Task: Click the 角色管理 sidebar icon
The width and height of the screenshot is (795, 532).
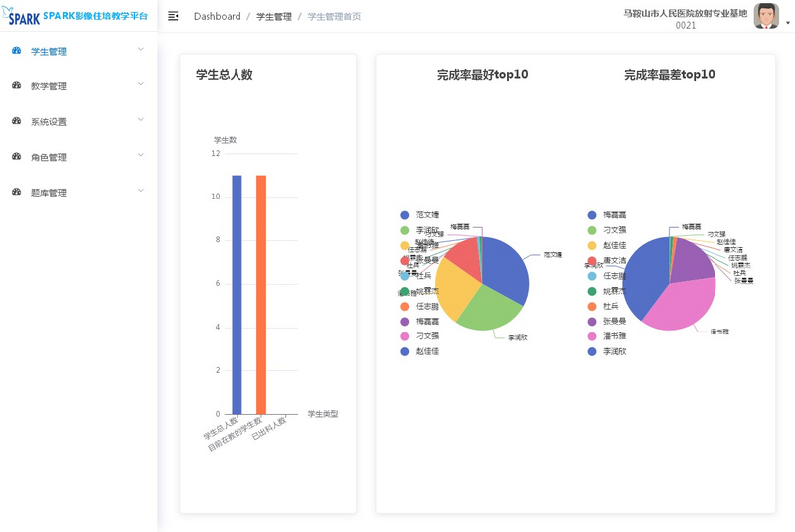Action: [x=17, y=157]
